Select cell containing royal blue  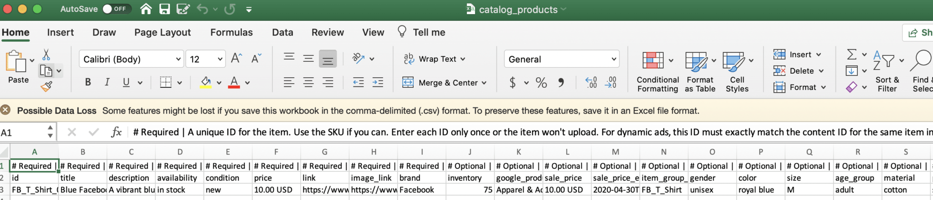pos(760,190)
